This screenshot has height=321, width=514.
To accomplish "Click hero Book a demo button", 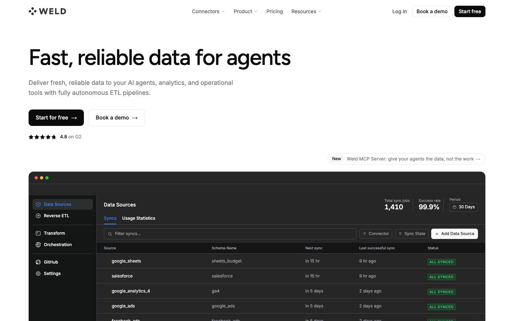I will pyautogui.click(x=117, y=118).
